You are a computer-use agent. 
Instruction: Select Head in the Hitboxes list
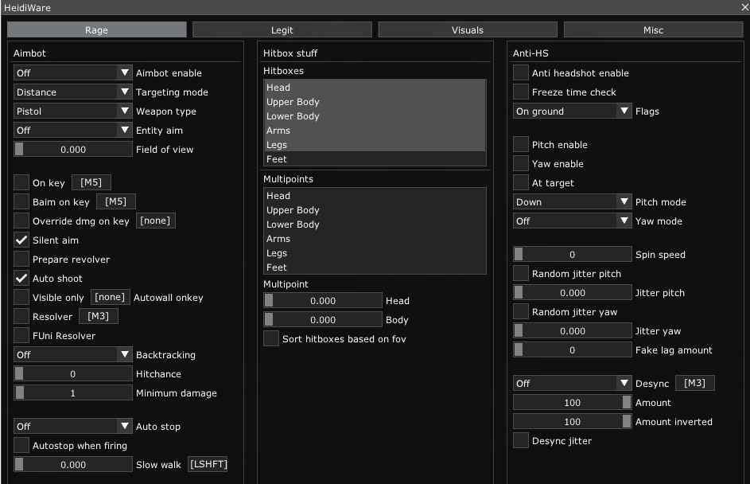(x=375, y=88)
